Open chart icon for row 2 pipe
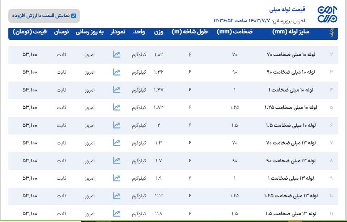The height and width of the screenshot is (222, 347). coord(116,55)
